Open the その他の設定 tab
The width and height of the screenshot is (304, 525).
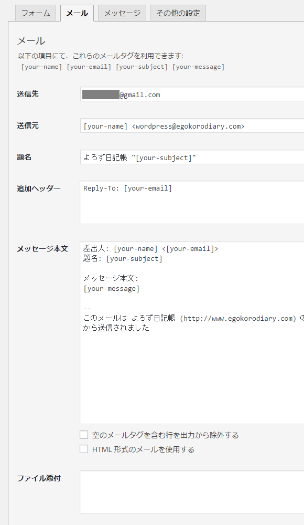coord(178,13)
